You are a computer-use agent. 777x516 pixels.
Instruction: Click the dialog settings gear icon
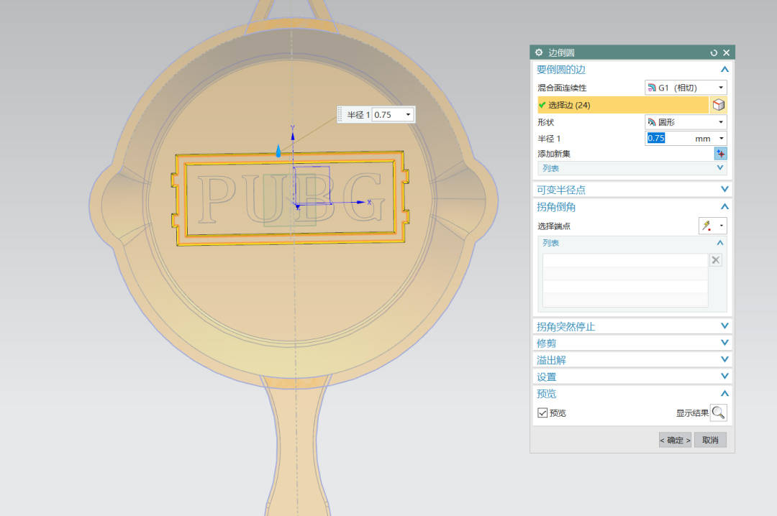pyautogui.click(x=540, y=52)
